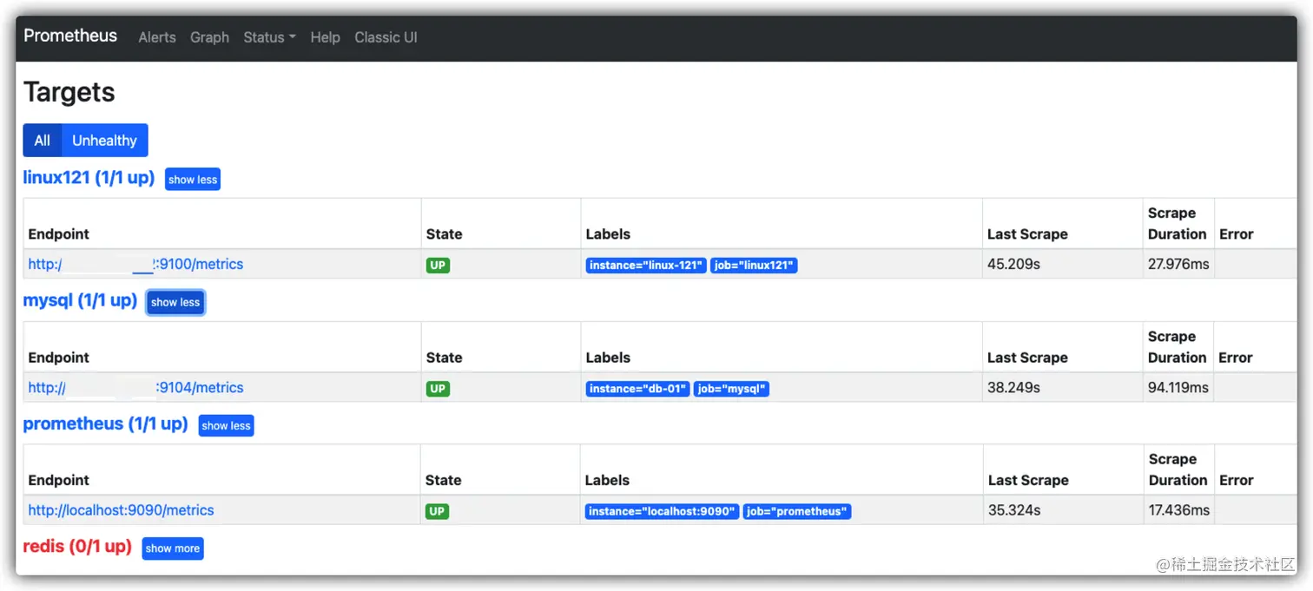Expand the redis group with show more
This screenshot has height=591, width=1313.
click(x=173, y=548)
